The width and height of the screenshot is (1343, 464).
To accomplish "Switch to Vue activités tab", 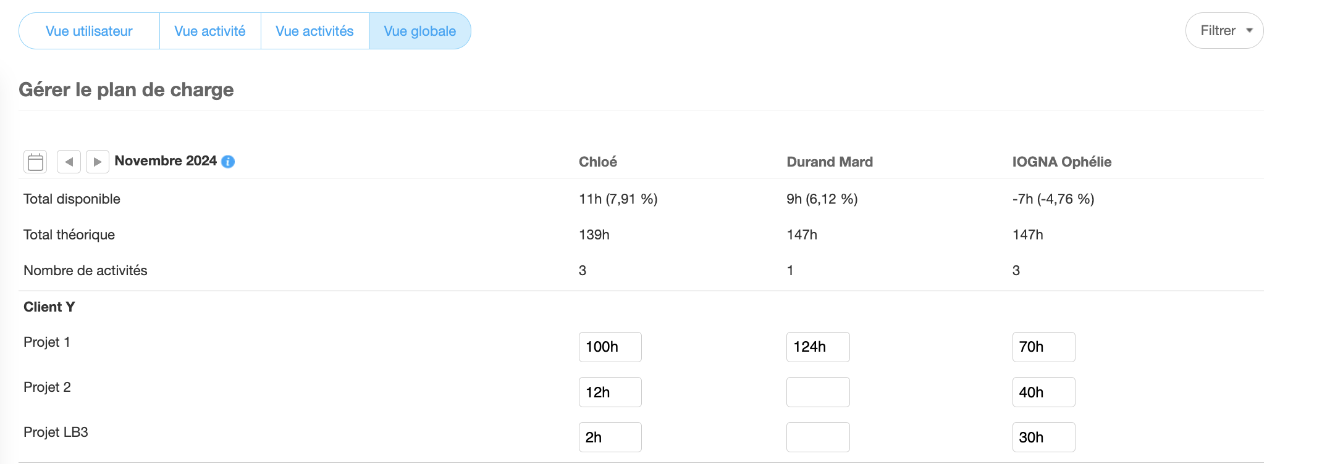I will [314, 31].
